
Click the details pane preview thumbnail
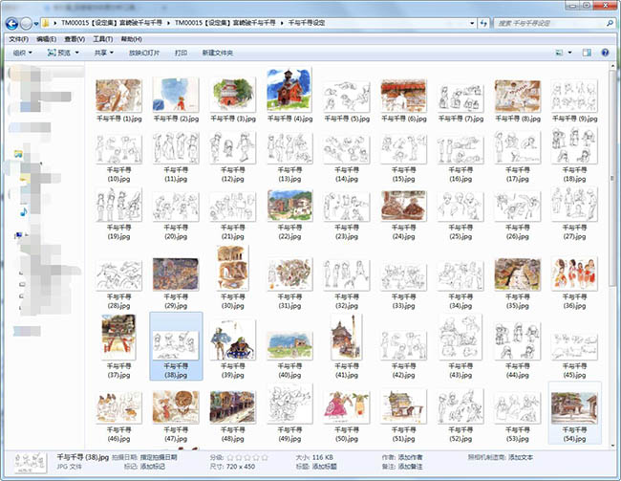[x=30, y=463]
